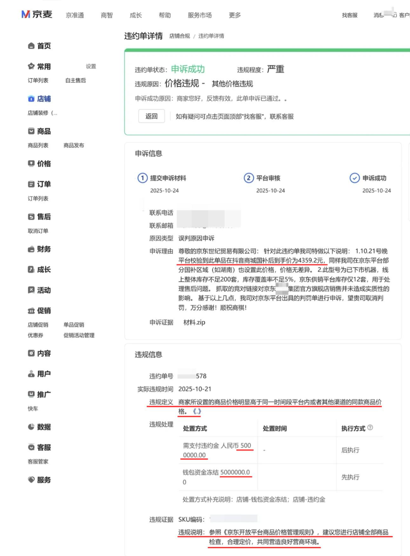Expand the 更多 navigation menu
The image size is (410, 556).
(234, 15)
